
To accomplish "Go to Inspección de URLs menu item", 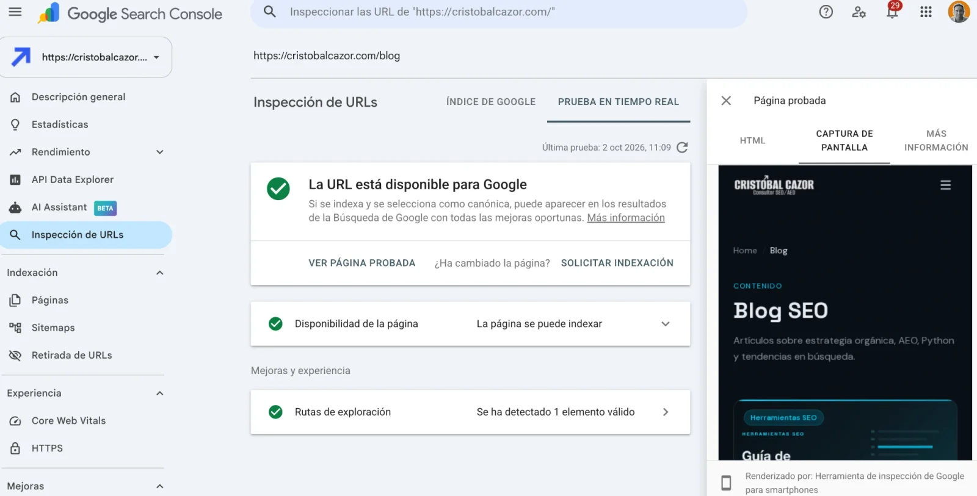I will 86,235.
